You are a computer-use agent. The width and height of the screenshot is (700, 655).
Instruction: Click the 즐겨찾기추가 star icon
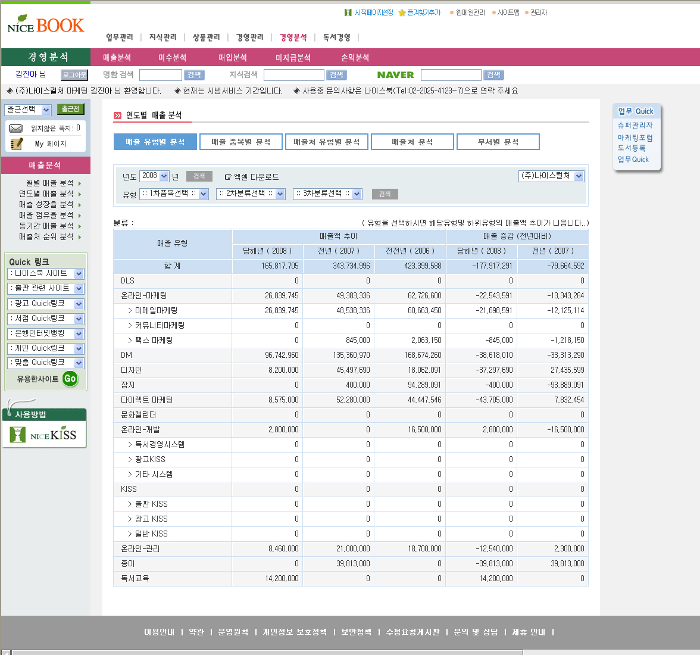[402, 13]
